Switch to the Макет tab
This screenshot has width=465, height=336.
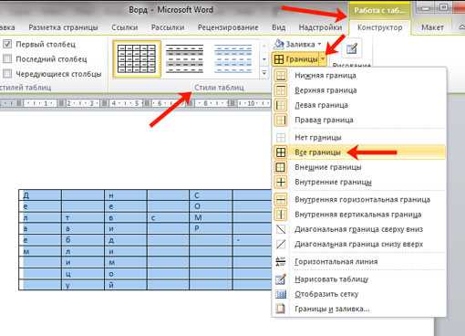[432, 27]
